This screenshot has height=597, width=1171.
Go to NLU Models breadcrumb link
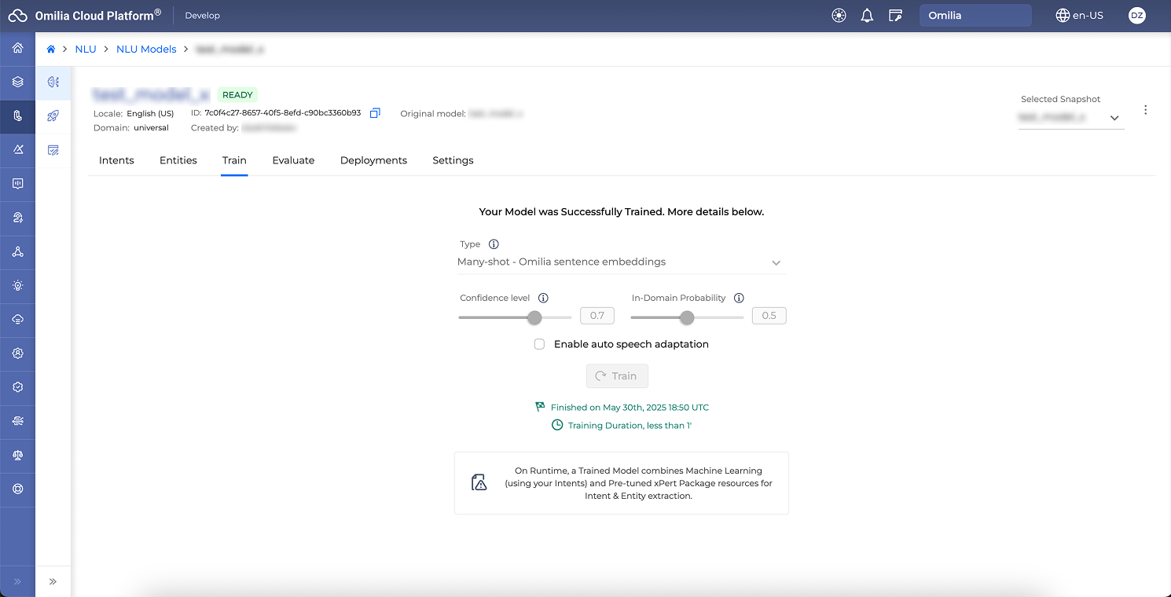coord(146,49)
